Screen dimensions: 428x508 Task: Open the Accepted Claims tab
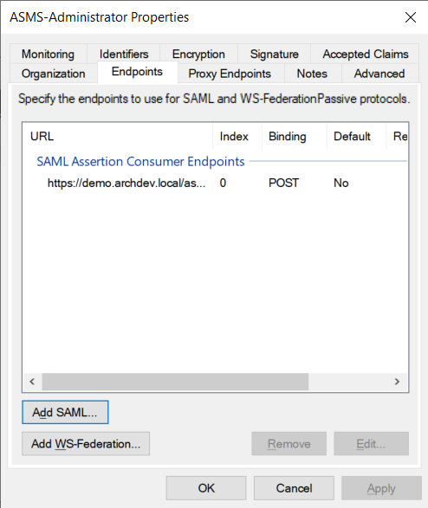[365, 54]
